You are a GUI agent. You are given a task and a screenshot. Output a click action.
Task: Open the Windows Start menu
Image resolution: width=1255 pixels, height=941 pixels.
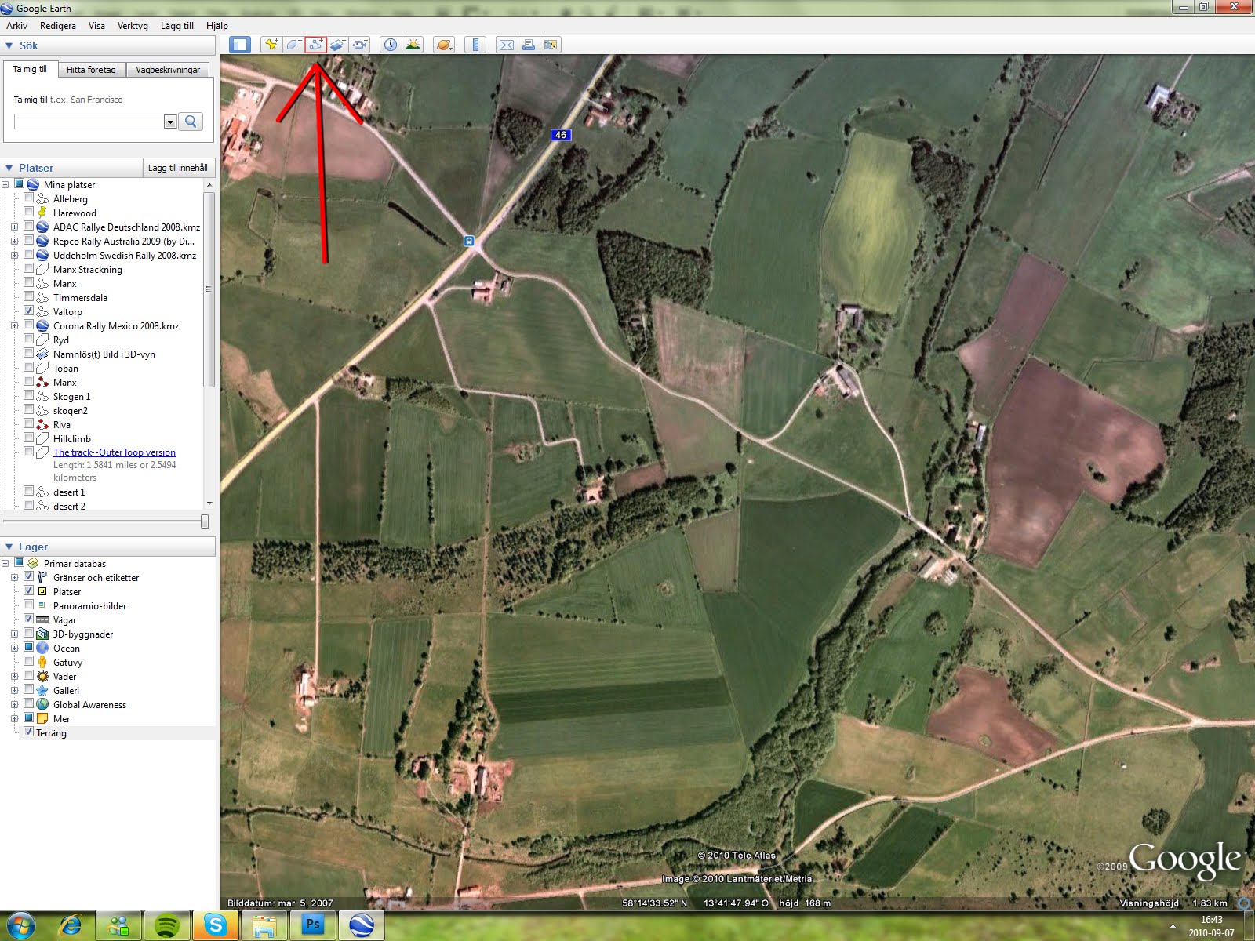click(21, 925)
